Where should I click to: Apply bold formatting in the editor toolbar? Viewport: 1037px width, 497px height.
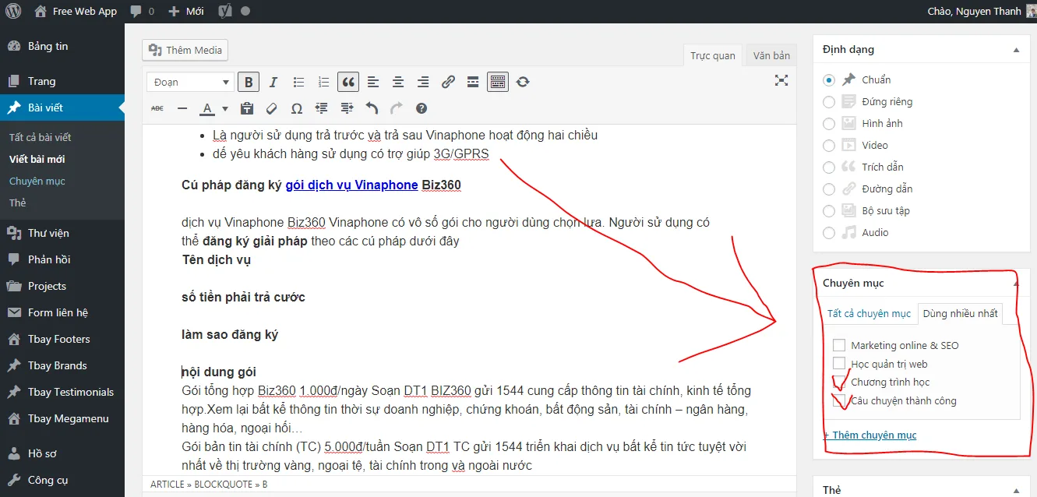pyautogui.click(x=249, y=82)
